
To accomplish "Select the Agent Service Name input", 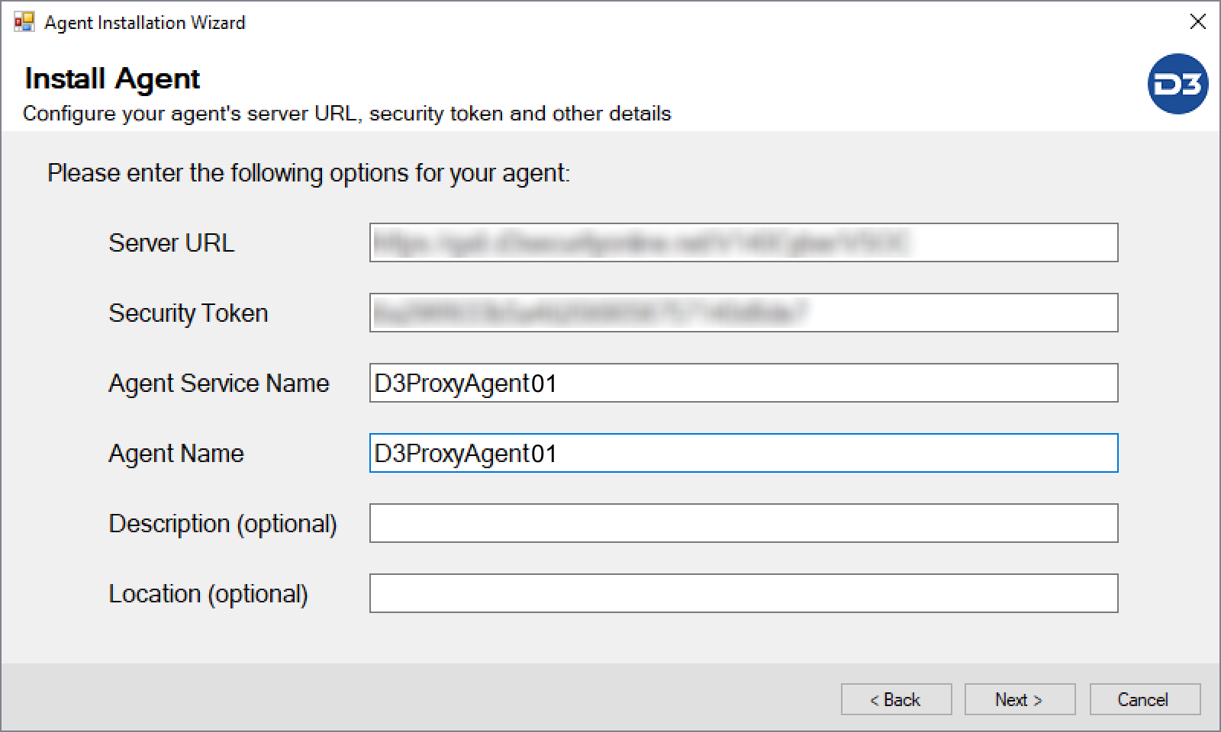I will tap(743, 383).
